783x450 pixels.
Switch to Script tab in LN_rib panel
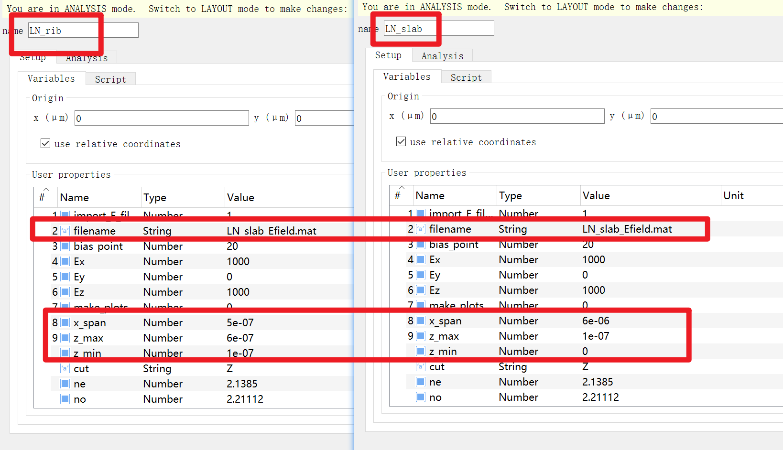click(x=110, y=79)
